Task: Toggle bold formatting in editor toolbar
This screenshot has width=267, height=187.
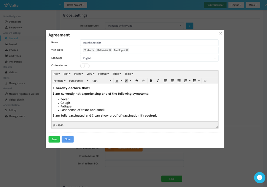Action: pos(151,81)
